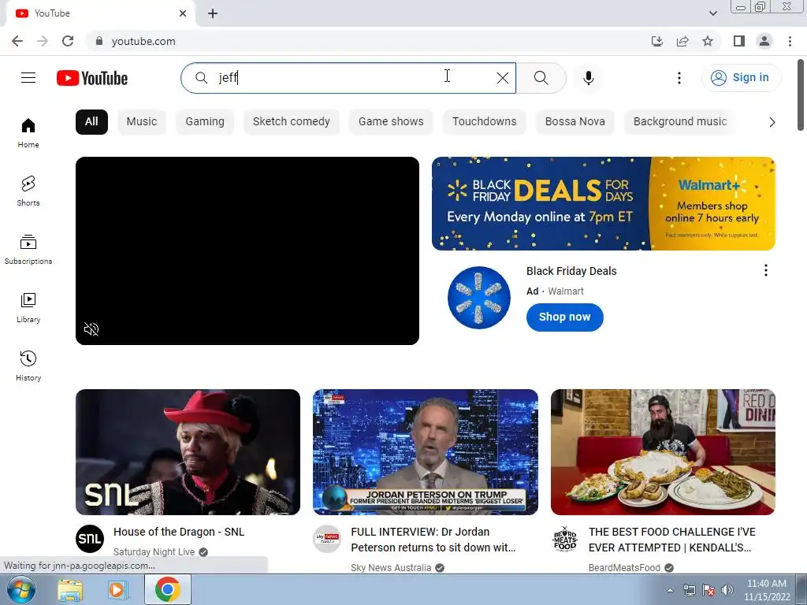Start voice search with the microphone icon
The height and width of the screenshot is (605, 807).
click(x=589, y=78)
